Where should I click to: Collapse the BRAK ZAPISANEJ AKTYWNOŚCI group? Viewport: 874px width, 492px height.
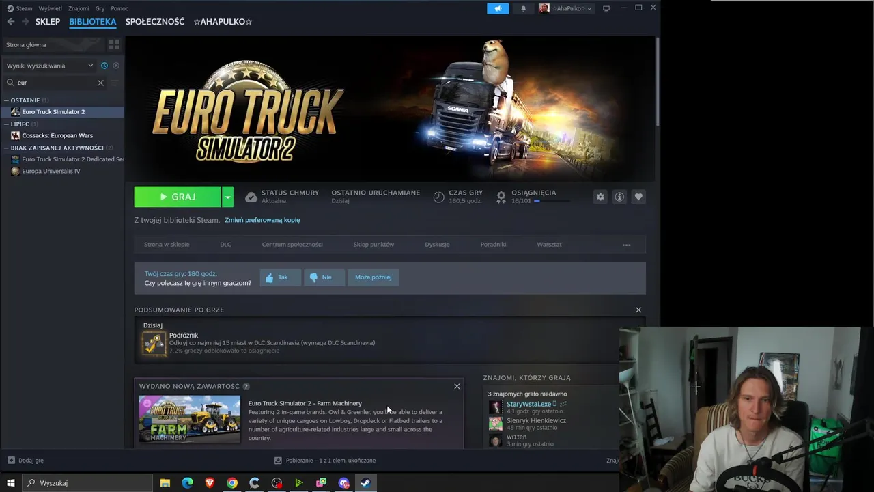click(7, 148)
